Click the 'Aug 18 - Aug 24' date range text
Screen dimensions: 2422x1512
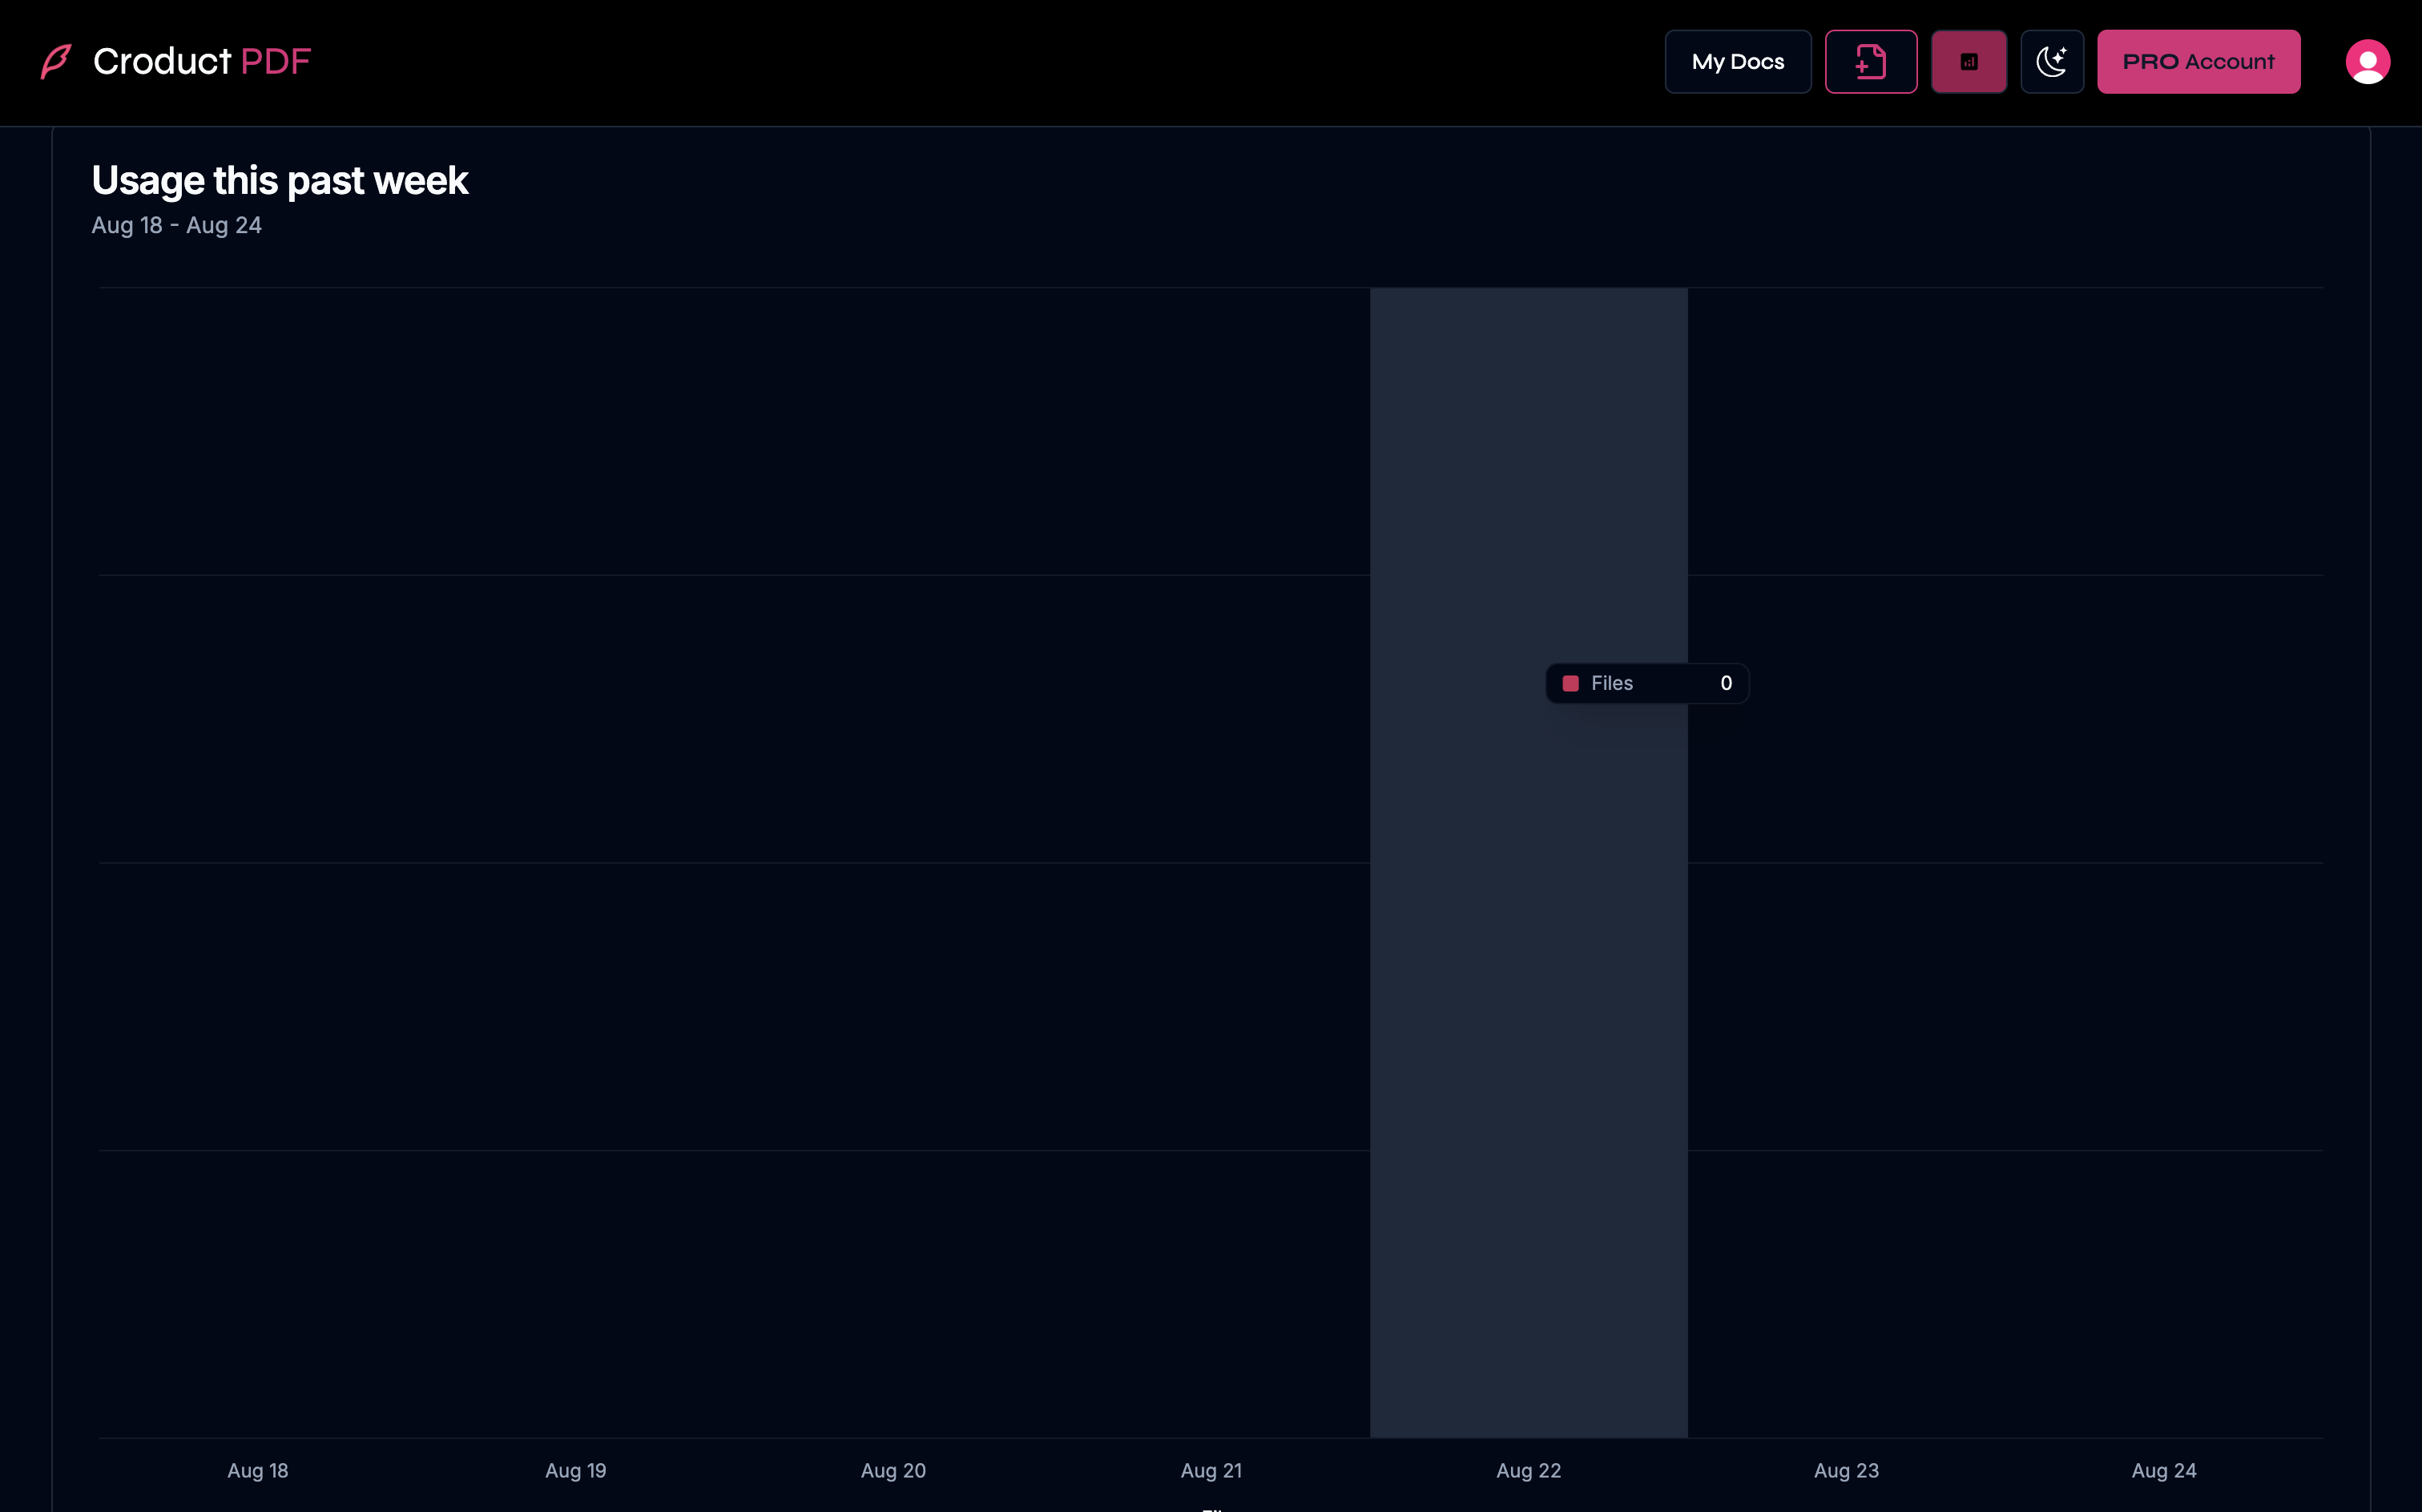pyautogui.click(x=177, y=225)
